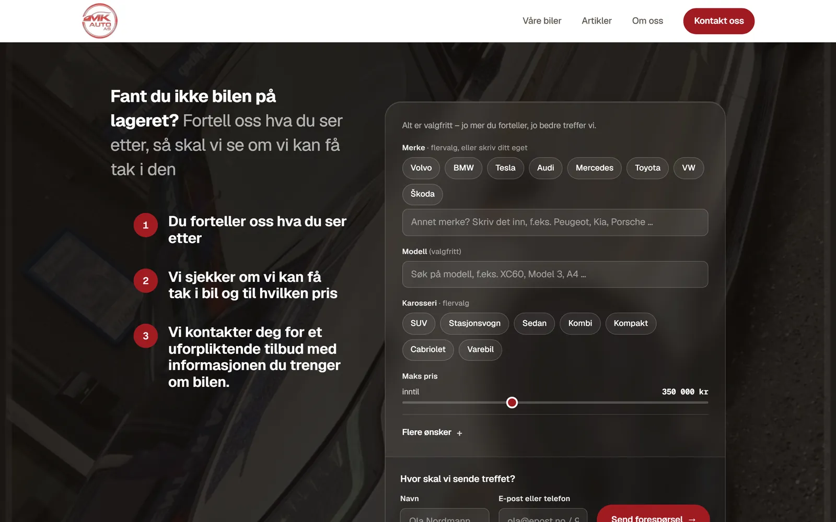Toggle the VW brand chip

pyautogui.click(x=689, y=168)
